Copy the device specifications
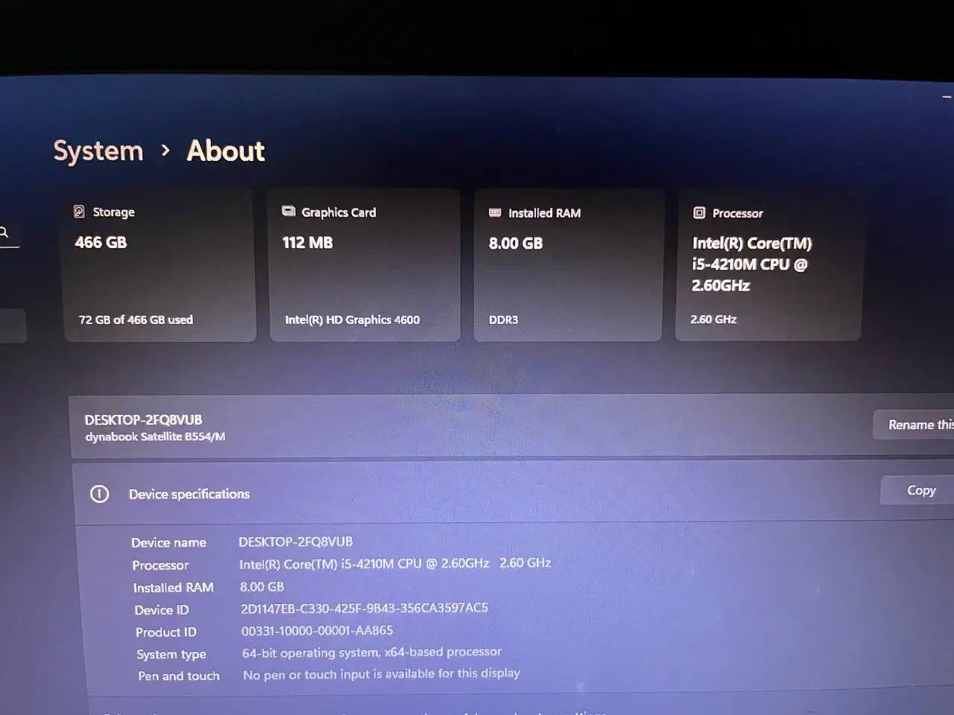The width and height of the screenshot is (954, 715). point(917,490)
